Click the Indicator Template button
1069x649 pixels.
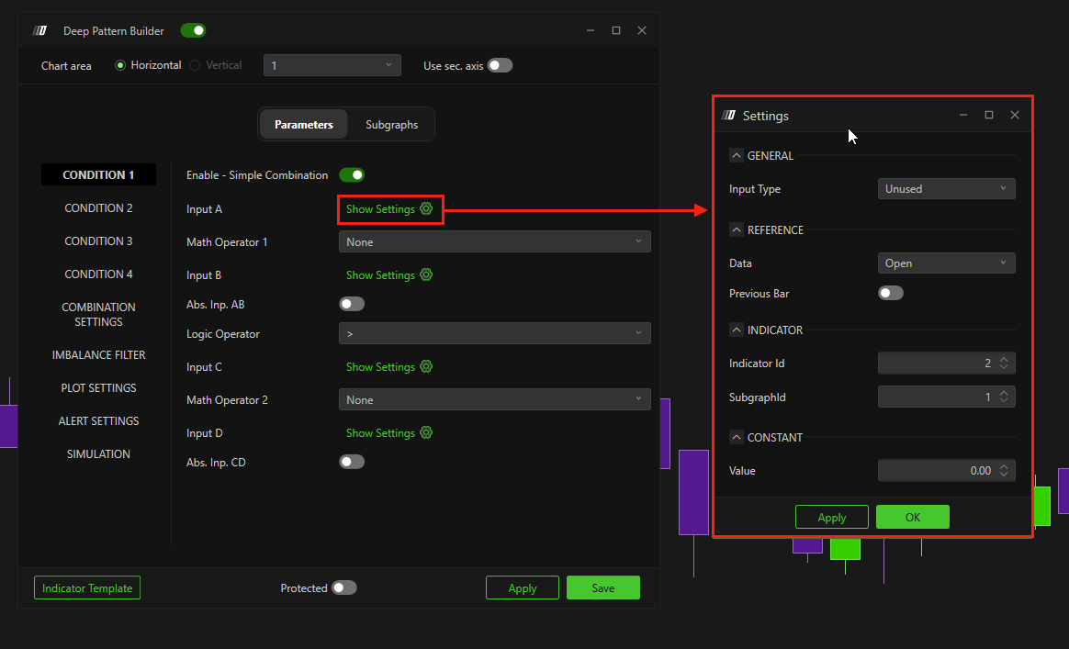[x=87, y=588]
